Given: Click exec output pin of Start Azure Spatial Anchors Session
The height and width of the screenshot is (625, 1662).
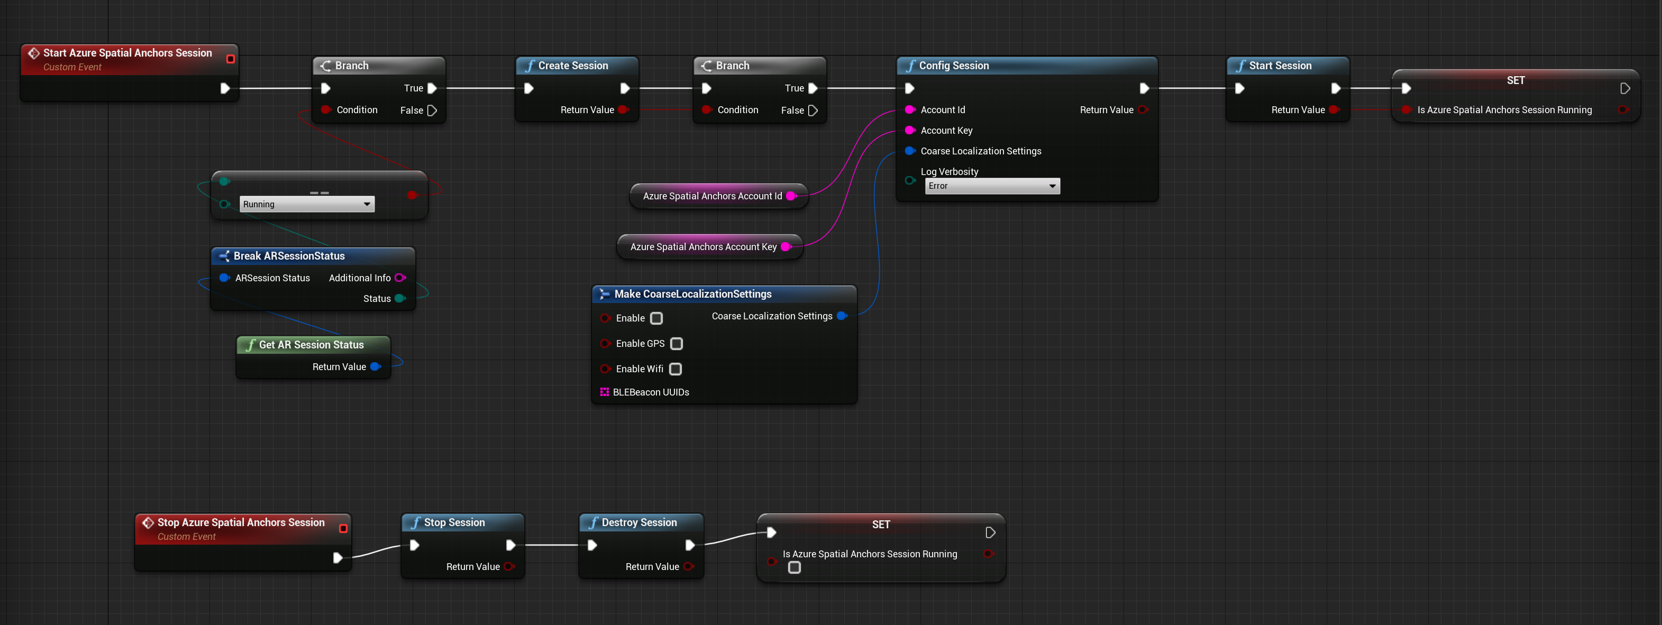Looking at the screenshot, I should click(224, 88).
